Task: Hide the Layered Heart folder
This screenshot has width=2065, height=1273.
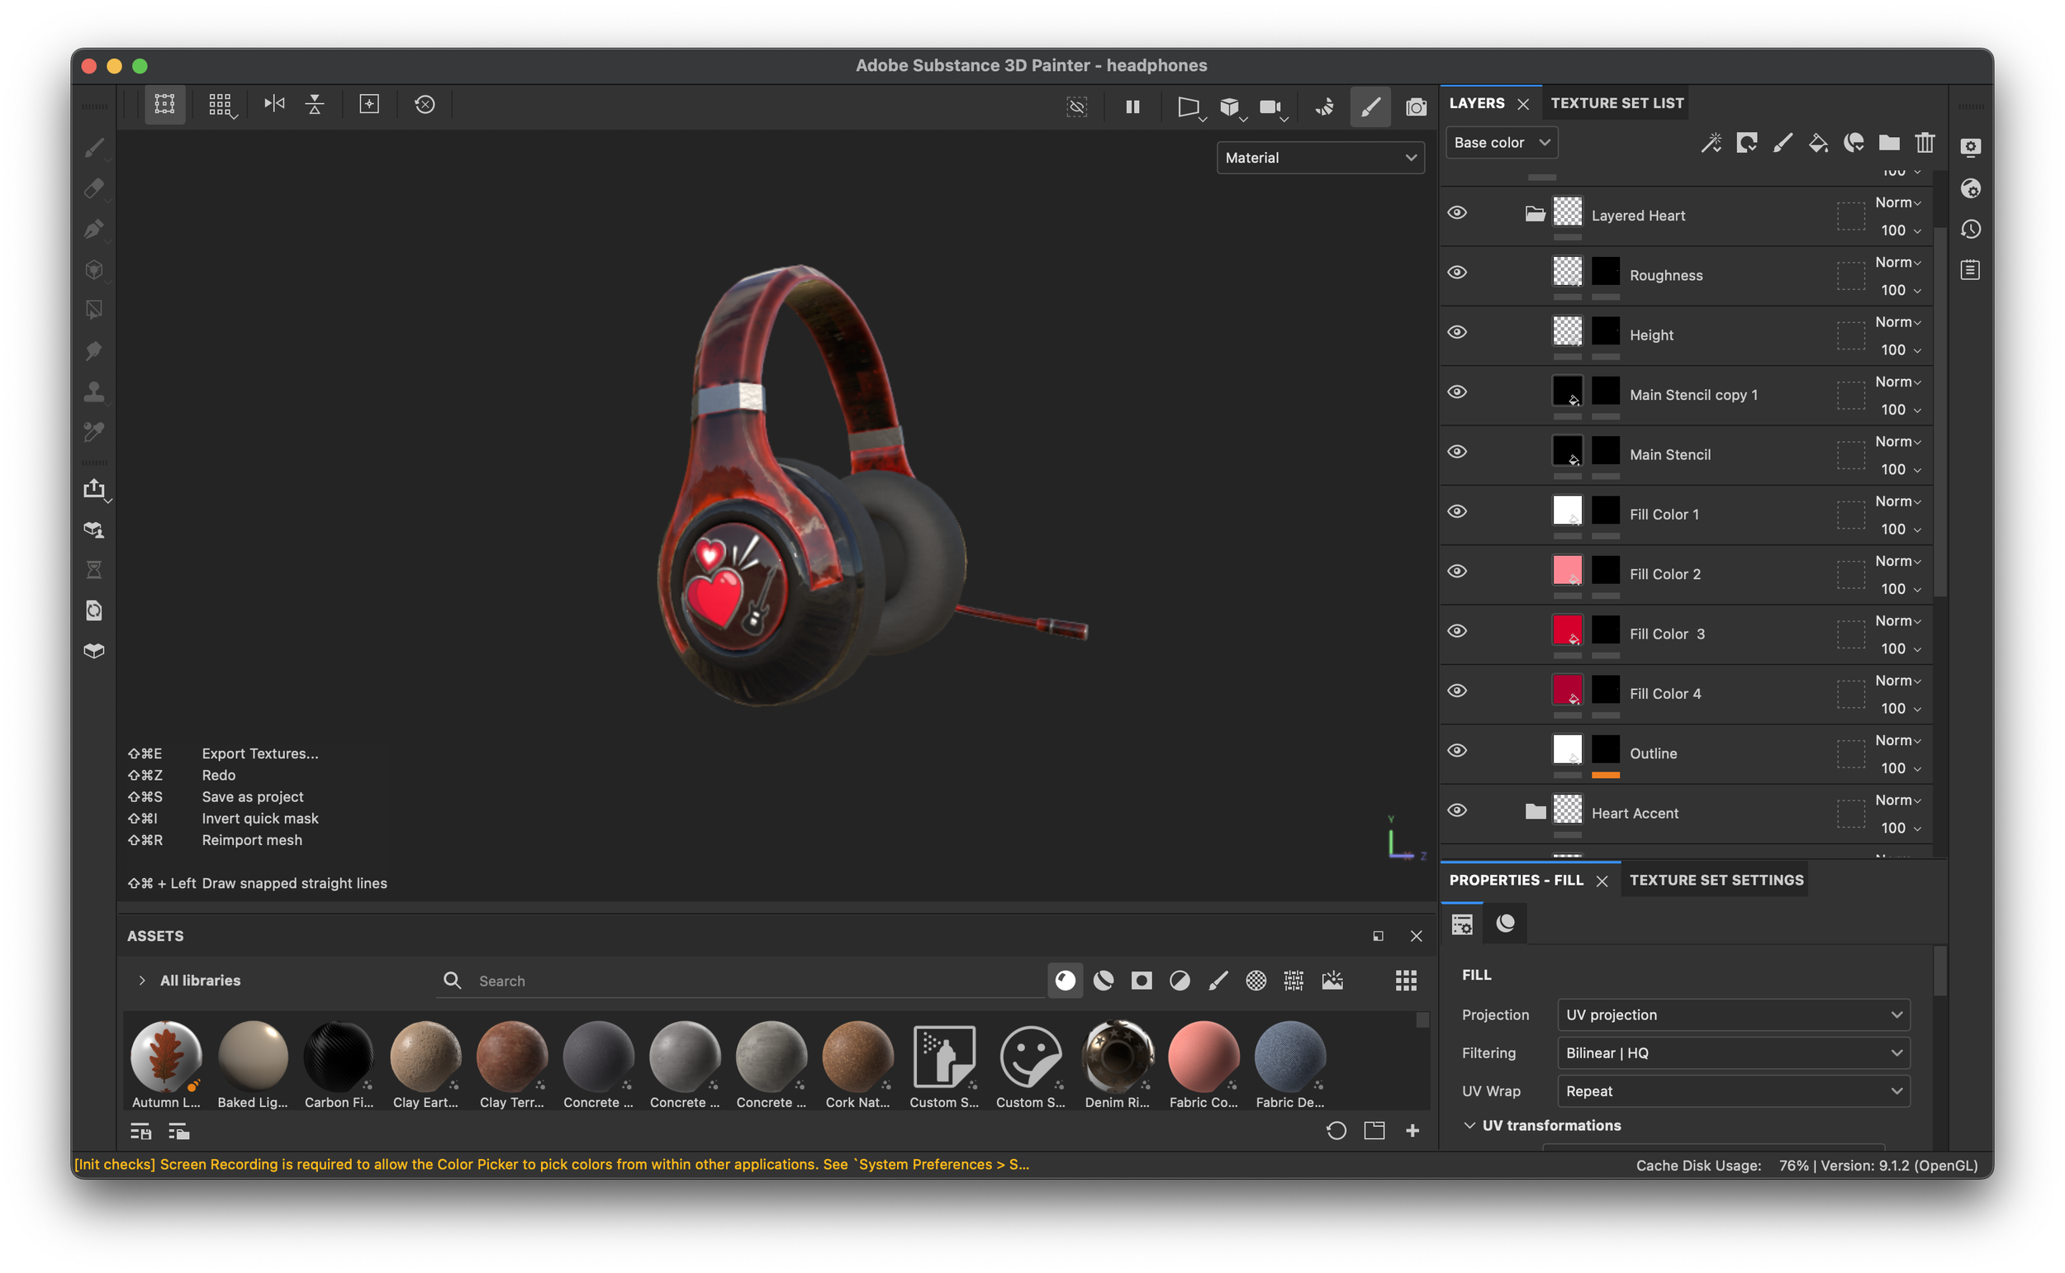Action: [1457, 212]
